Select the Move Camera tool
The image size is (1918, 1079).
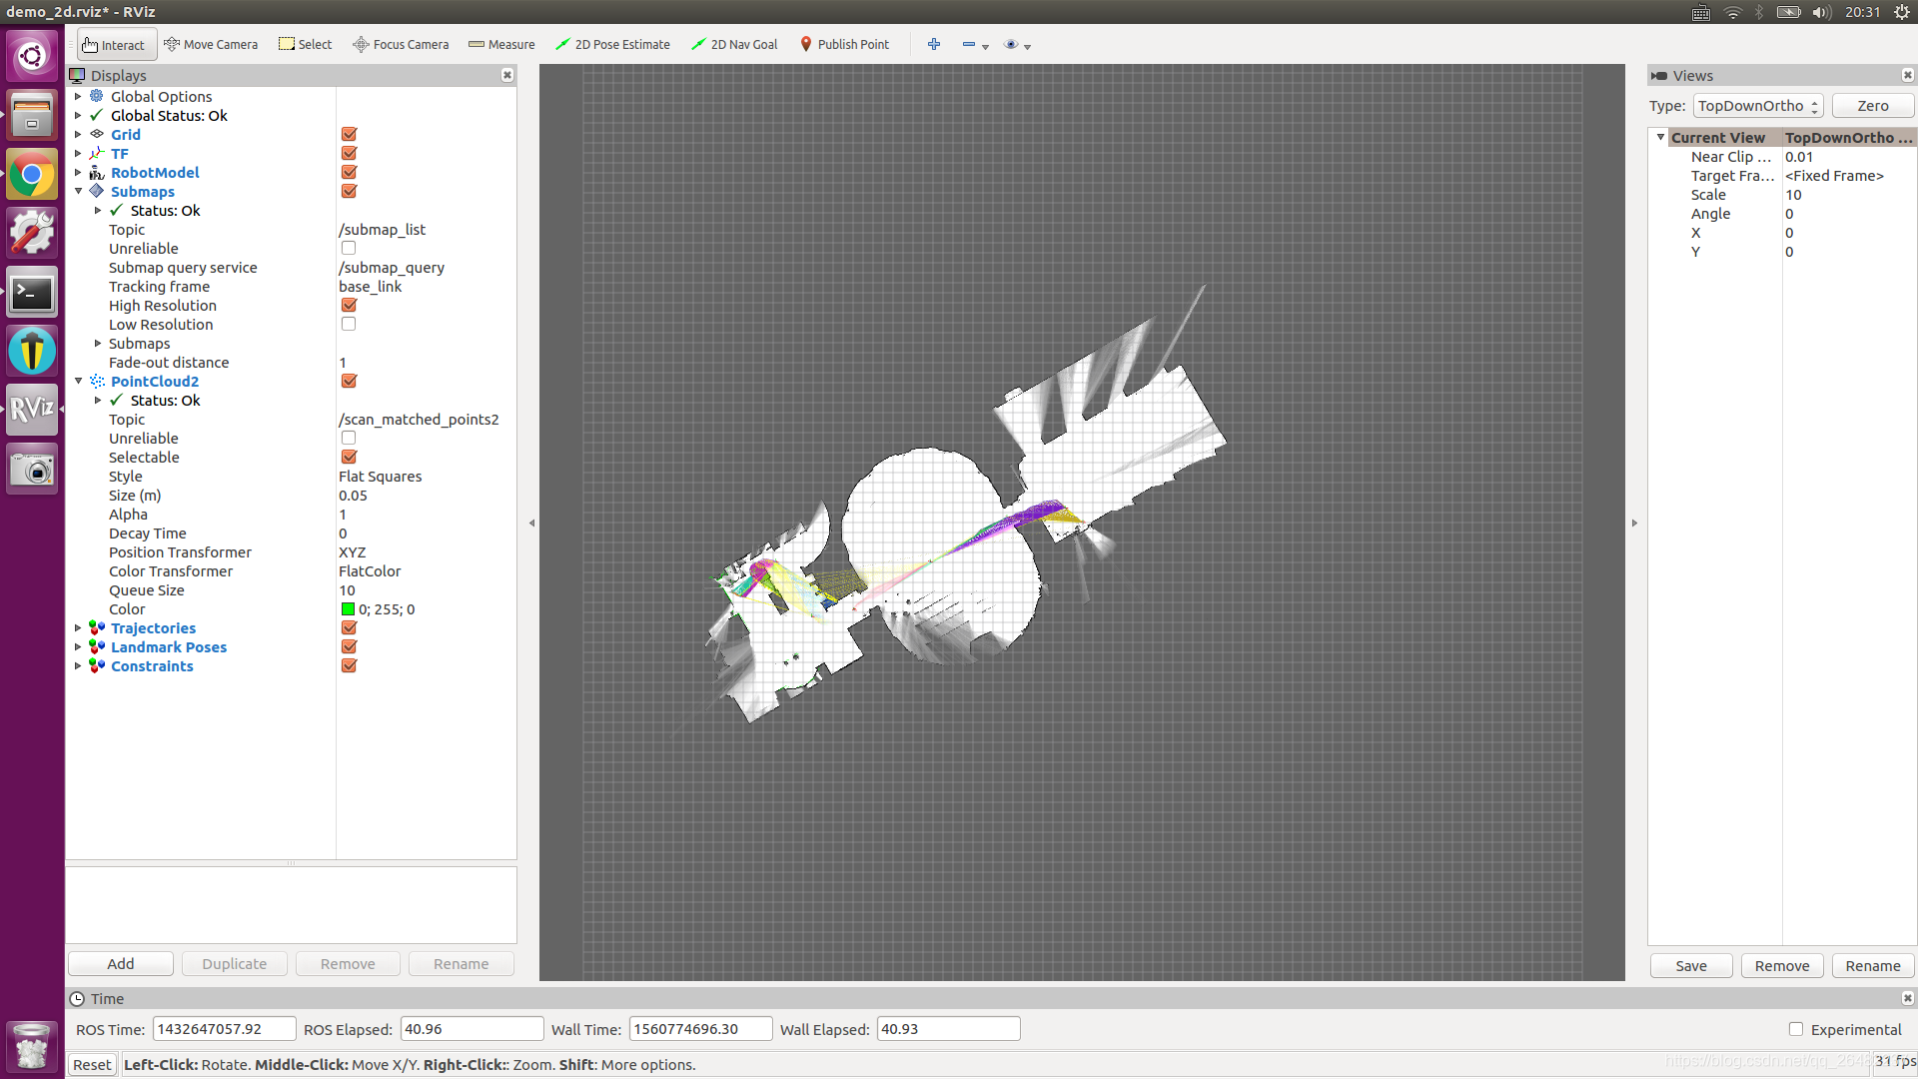211,44
